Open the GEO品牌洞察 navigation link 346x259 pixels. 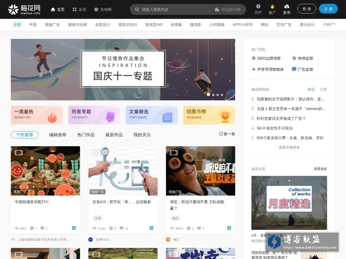[x=266, y=58]
